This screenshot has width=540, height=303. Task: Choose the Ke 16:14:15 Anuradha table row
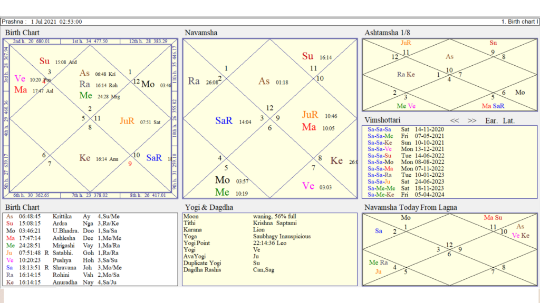click(x=63, y=282)
